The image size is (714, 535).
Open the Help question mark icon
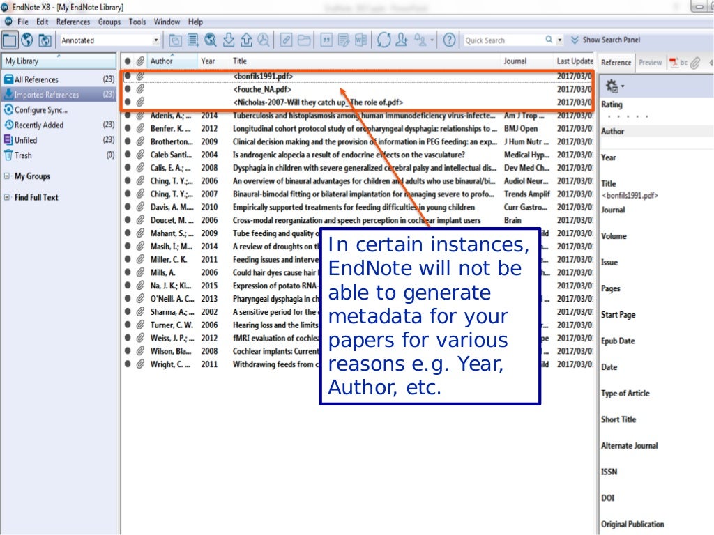[450, 40]
